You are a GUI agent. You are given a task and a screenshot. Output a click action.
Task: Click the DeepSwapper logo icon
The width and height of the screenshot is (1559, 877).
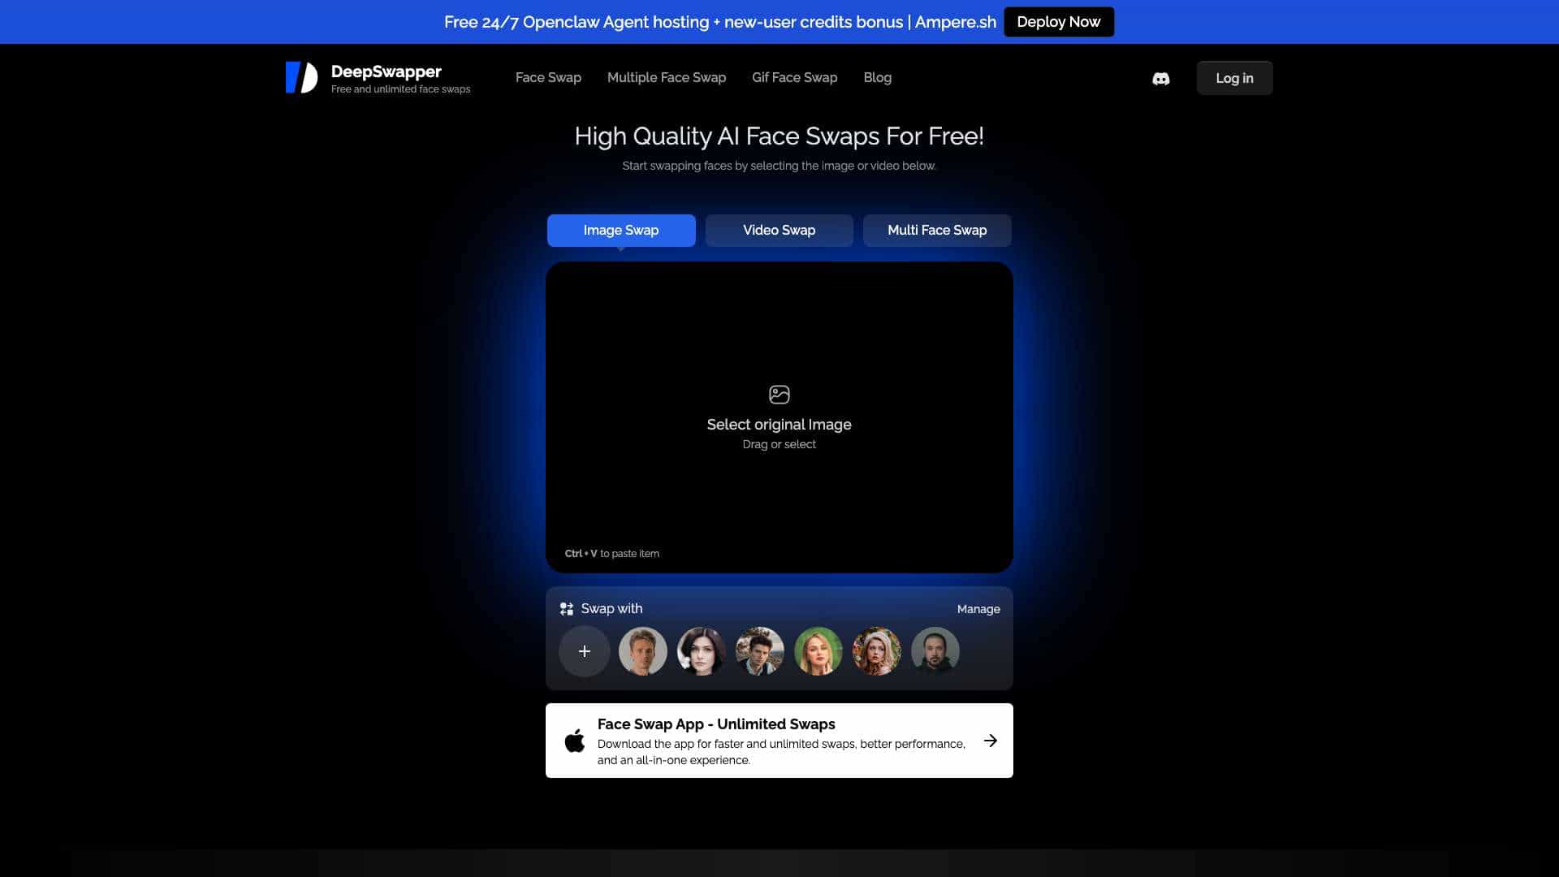coord(301,78)
